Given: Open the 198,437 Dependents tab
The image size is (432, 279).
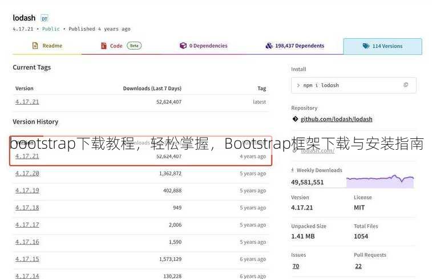Looking at the screenshot, I should tap(295, 46).
